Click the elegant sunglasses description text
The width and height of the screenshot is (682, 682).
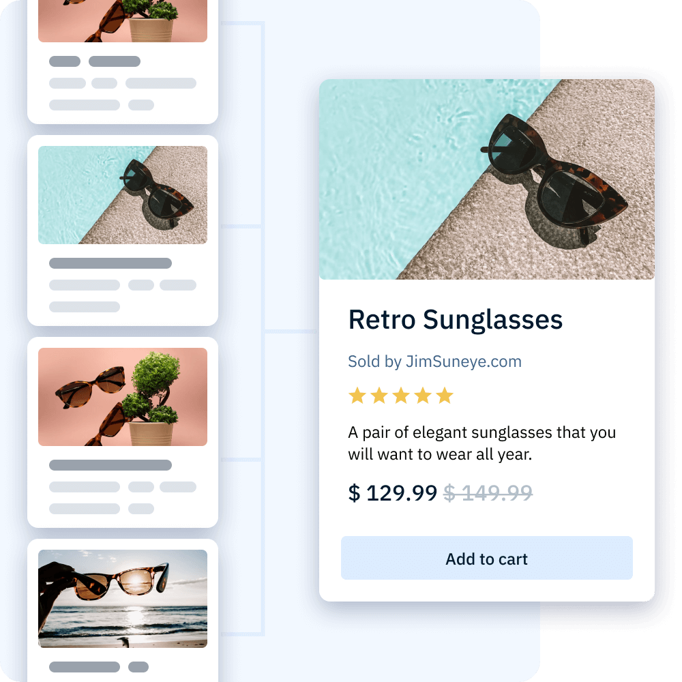click(482, 443)
